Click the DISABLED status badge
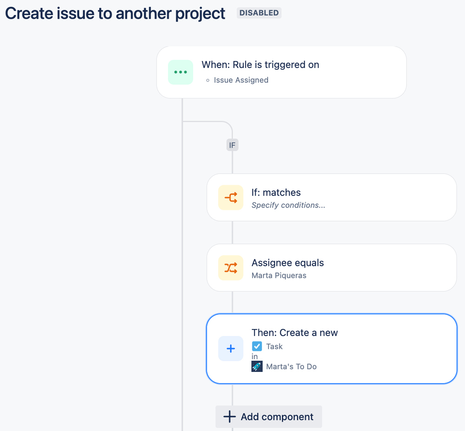This screenshot has height=431, width=465. pyautogui.click(x=259, y=13)
